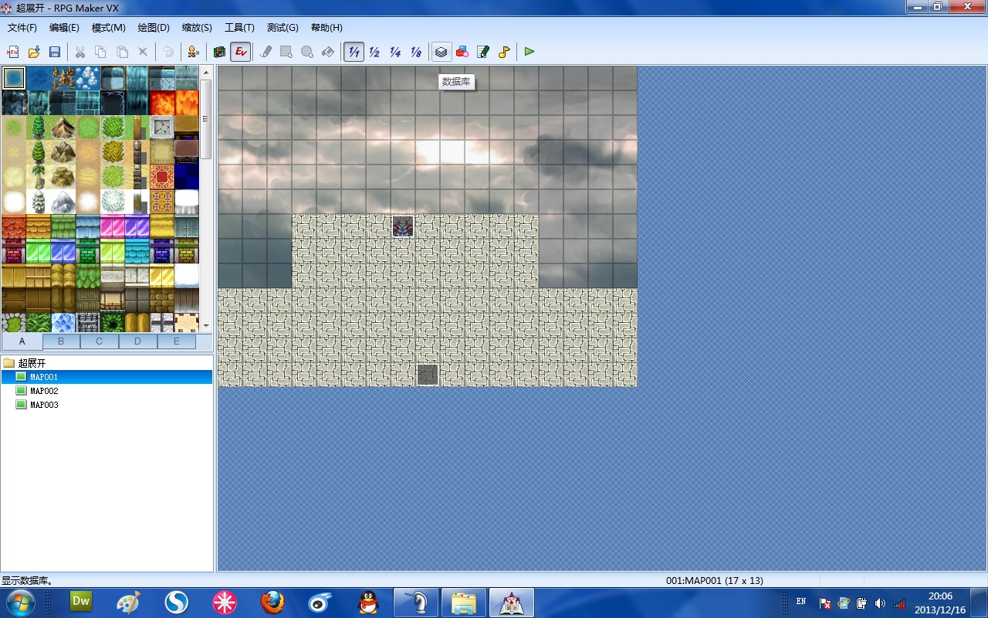This screenshot has height=618, width=988.
Task: Set map zoom to 1/1 scale
Action: pyautogui.click(x=354, y=52)
